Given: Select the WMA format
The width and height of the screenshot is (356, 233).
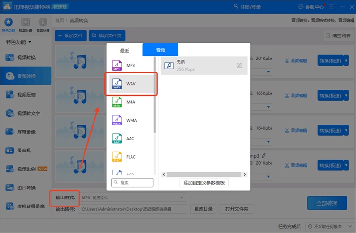Looking at the screenshot, I should [131, 120].
